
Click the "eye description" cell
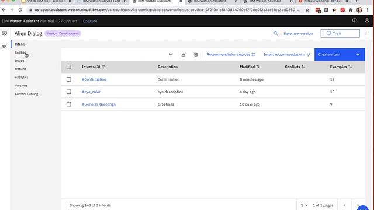click(170, 92)
